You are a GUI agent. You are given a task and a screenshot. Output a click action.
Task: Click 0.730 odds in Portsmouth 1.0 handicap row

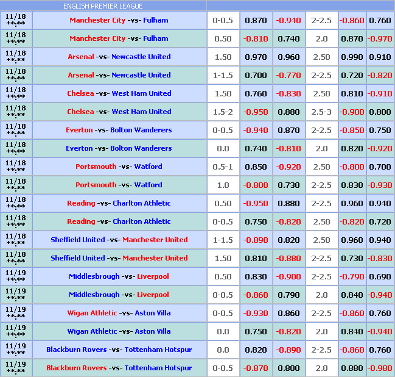tap(288, 185)
